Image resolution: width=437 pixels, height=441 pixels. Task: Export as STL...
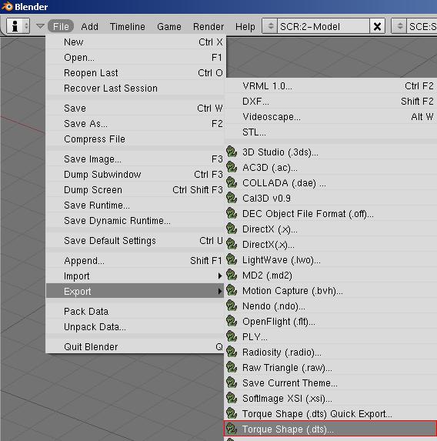click(331, 132)
